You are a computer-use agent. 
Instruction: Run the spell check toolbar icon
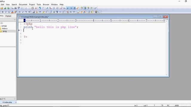click(19, 8)
